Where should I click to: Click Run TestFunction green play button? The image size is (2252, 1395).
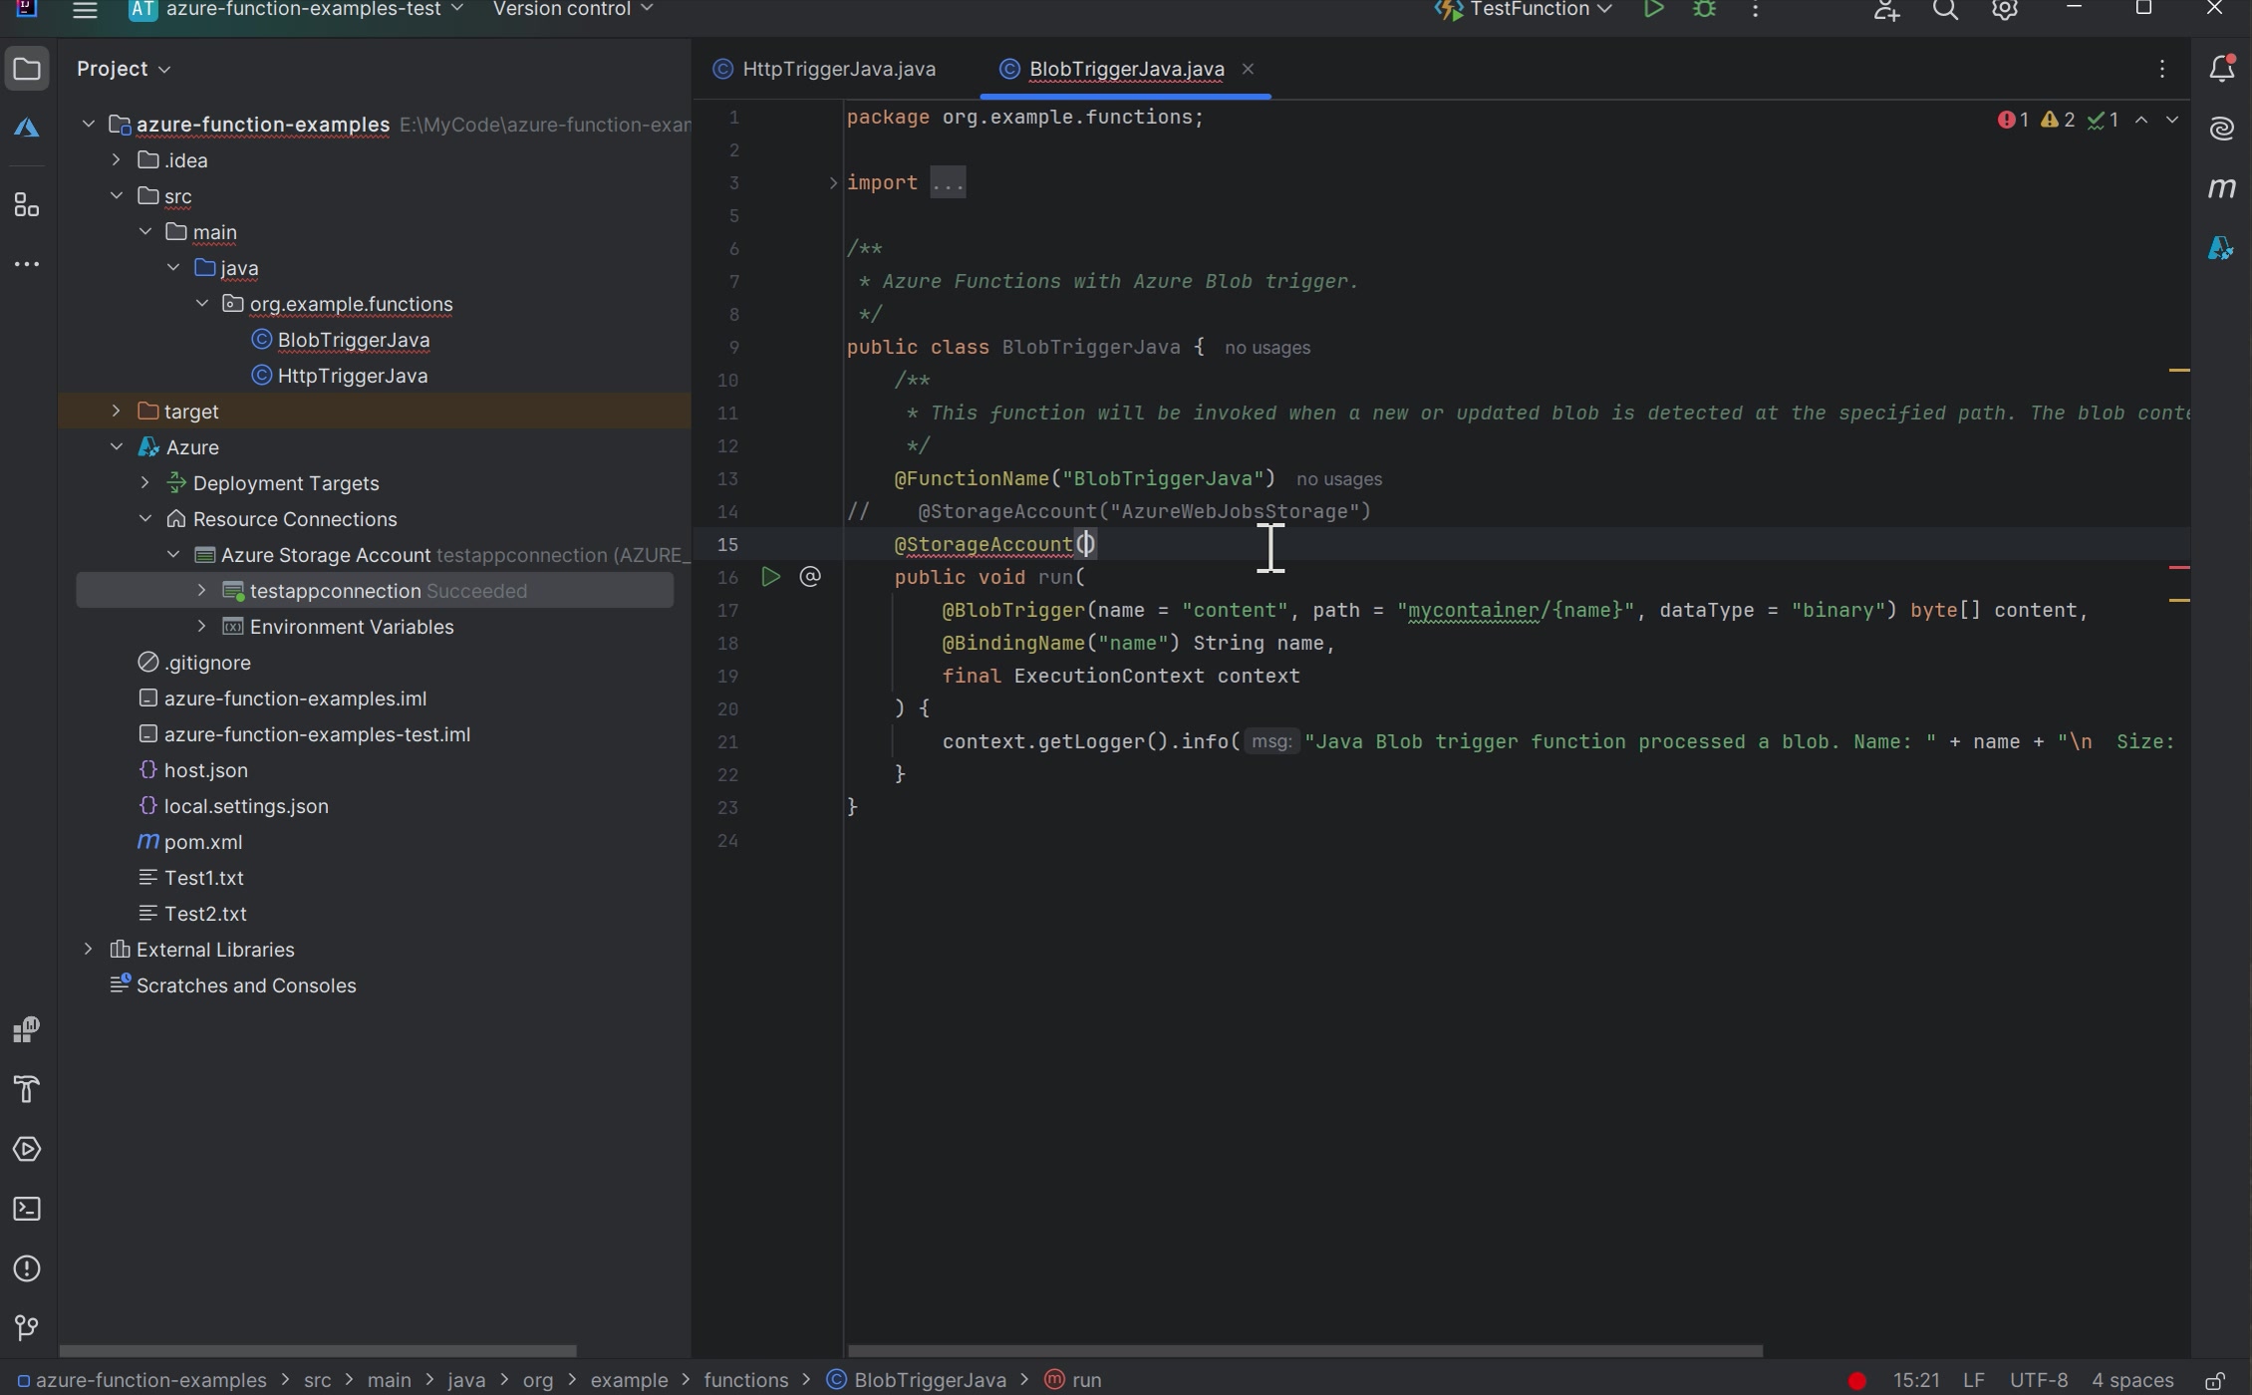pos(1653,10)
